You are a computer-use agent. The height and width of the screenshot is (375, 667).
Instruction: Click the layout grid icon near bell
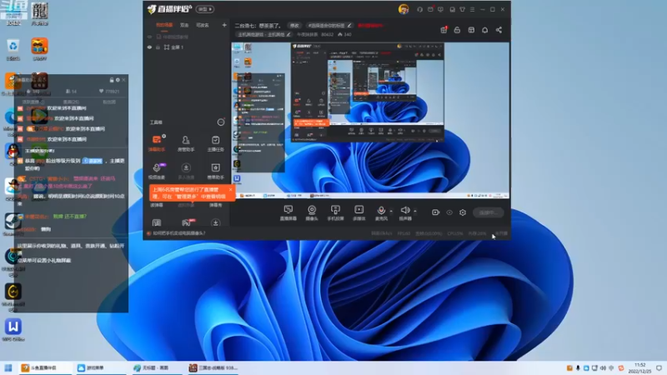click(471, 30)
